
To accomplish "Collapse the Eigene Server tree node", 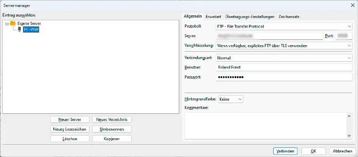I will point(7,24).
